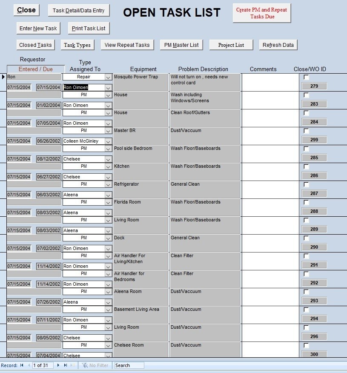Run Create PM and Repeat Tasks Due

pyautogui.click(x=261, y=13)
